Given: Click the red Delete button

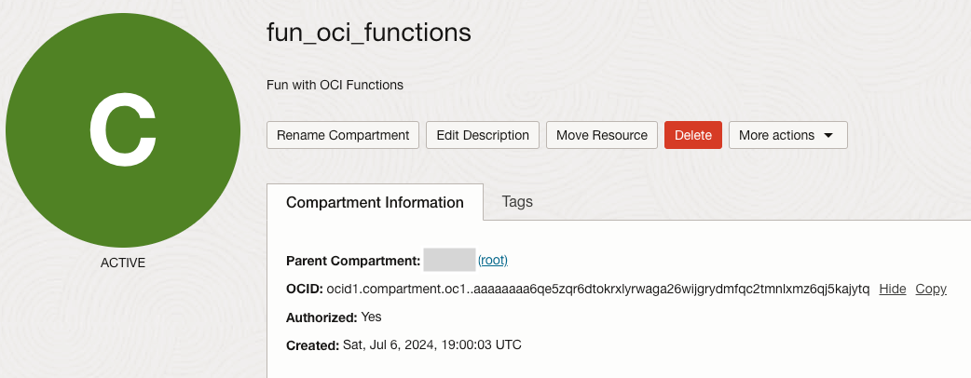Looking at the screenshot, I should pyautogui.click(x=692, y=135).
